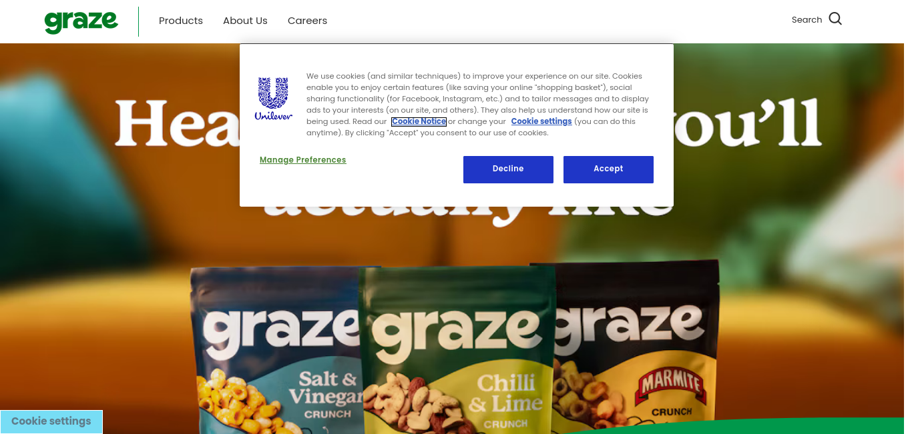The image size is (912, 434).
Task: Click the Marmite logo on the bag
Action: click(672, 387)
